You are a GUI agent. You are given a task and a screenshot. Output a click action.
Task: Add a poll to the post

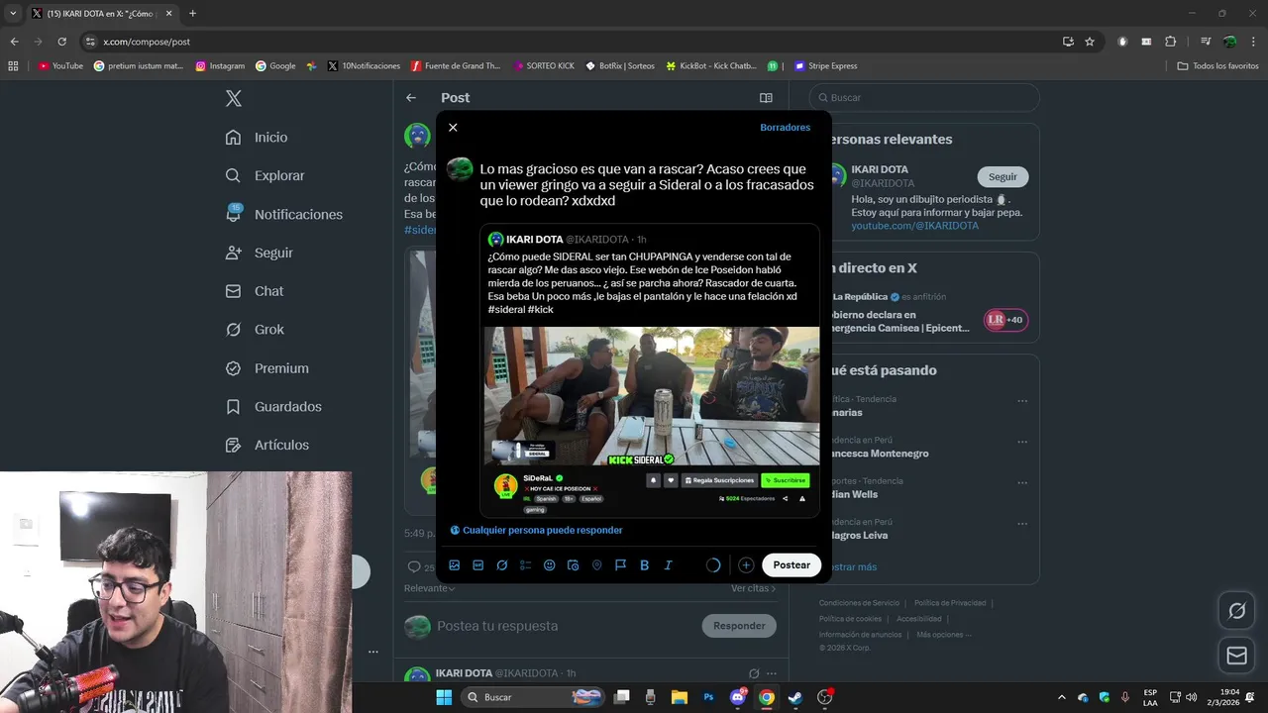[526, 565]
